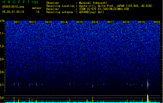
Task: Click the meteor echo just before 0016
Action: click(93, 85)
